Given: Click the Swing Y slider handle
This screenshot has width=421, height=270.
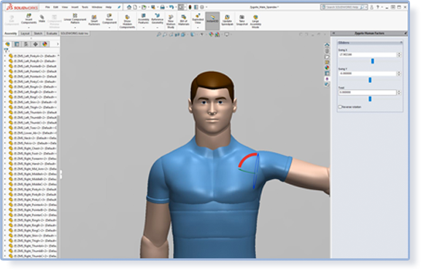Looking at the screenshot, I should (370, 80).
